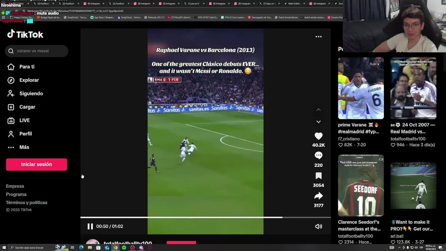This screenshot has height=251, width=446.
Task: Open the Robinho 24 Oct 2007 thumbnail
Action: [413, 88]
